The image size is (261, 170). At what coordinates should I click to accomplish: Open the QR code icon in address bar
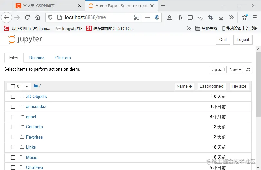[x=137, y=17]
